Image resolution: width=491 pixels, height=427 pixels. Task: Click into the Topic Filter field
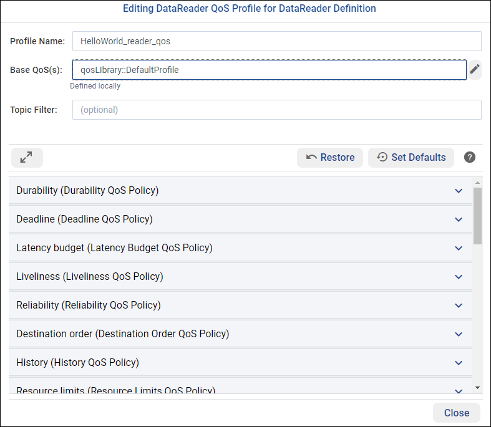[277, 110]
